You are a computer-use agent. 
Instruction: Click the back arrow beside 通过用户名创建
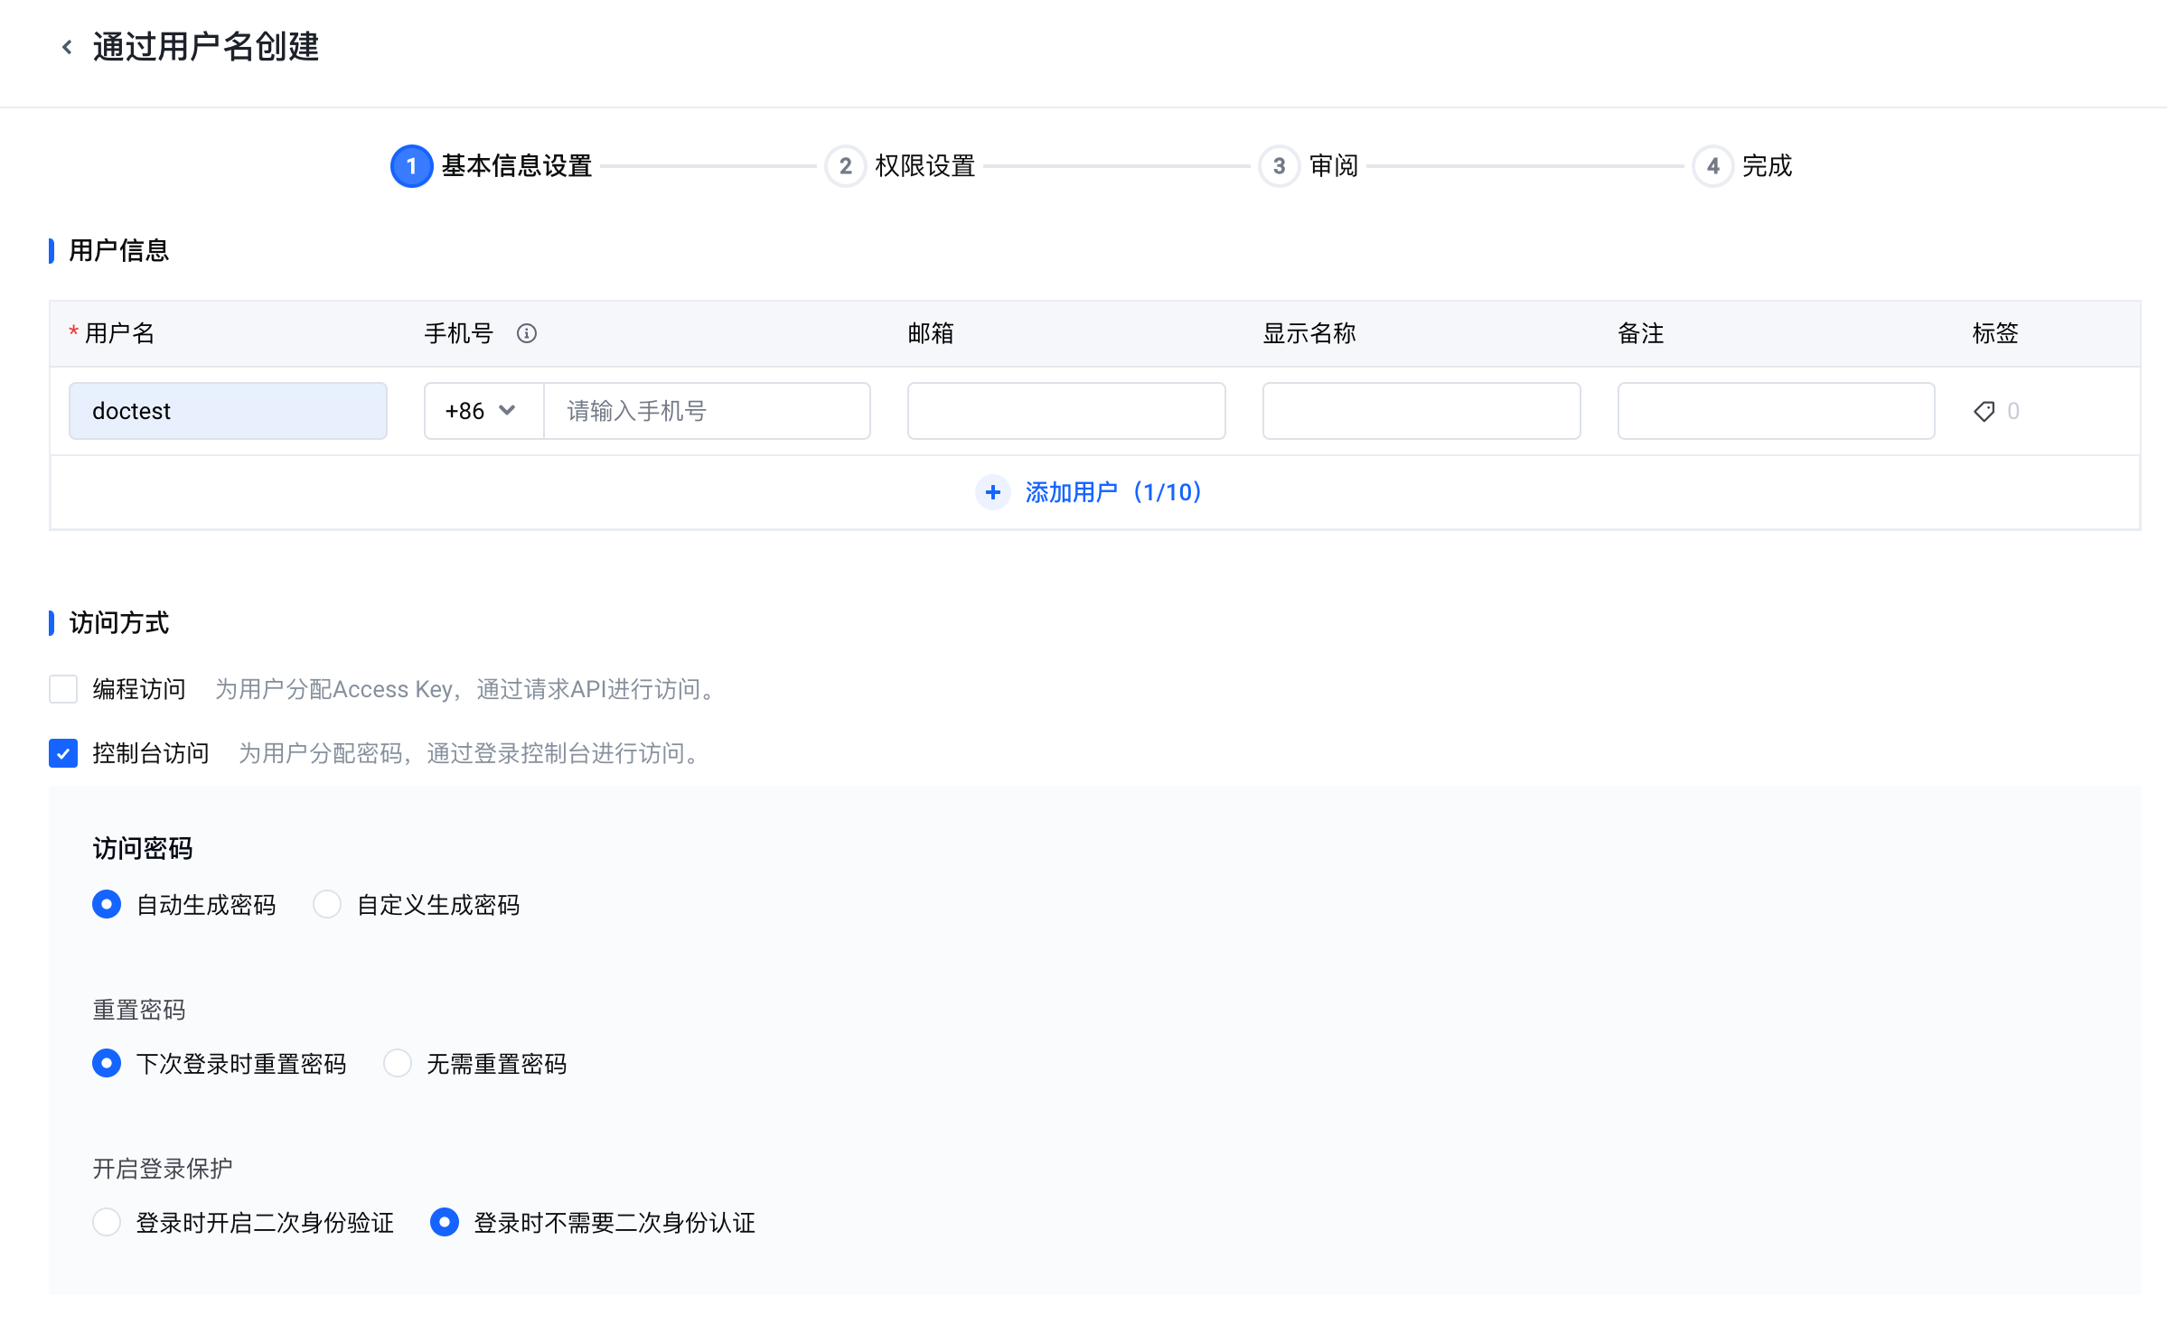(x=67, y=47)
